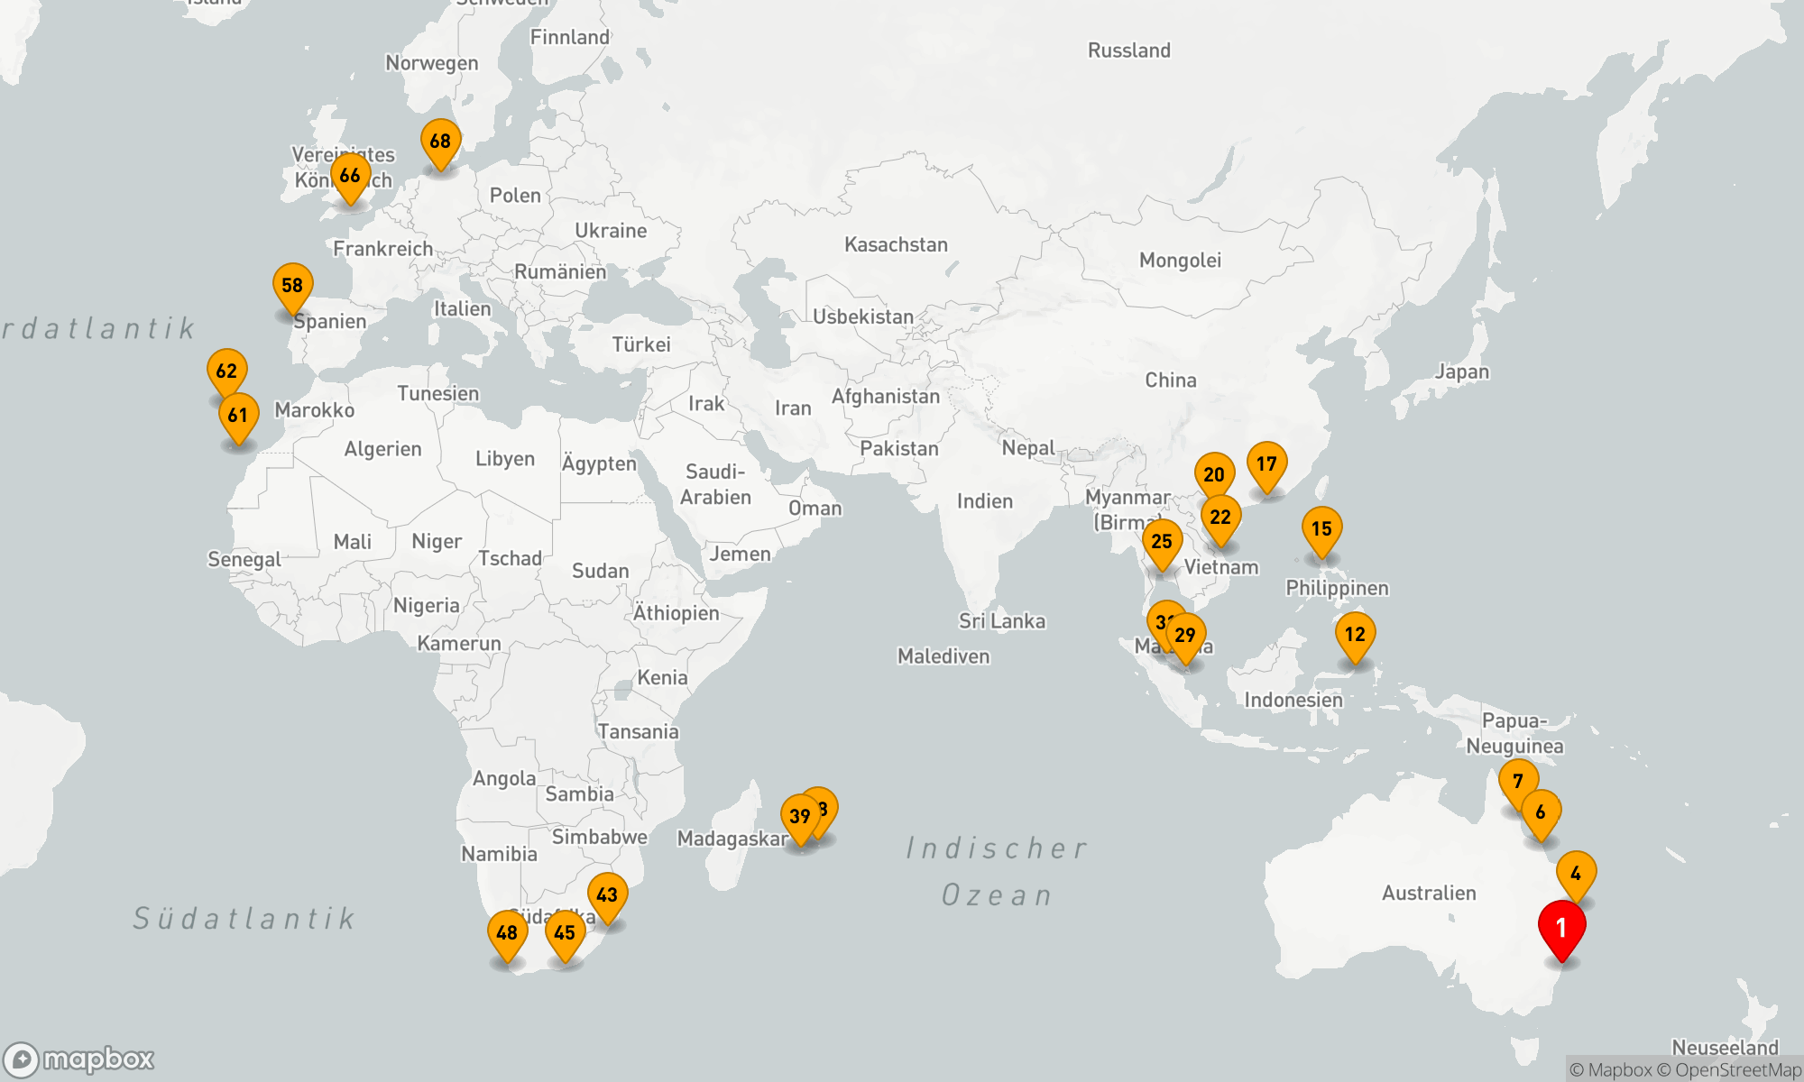Click marker 17 in southern China
1804x1082 pixels.
[1266, 464]
